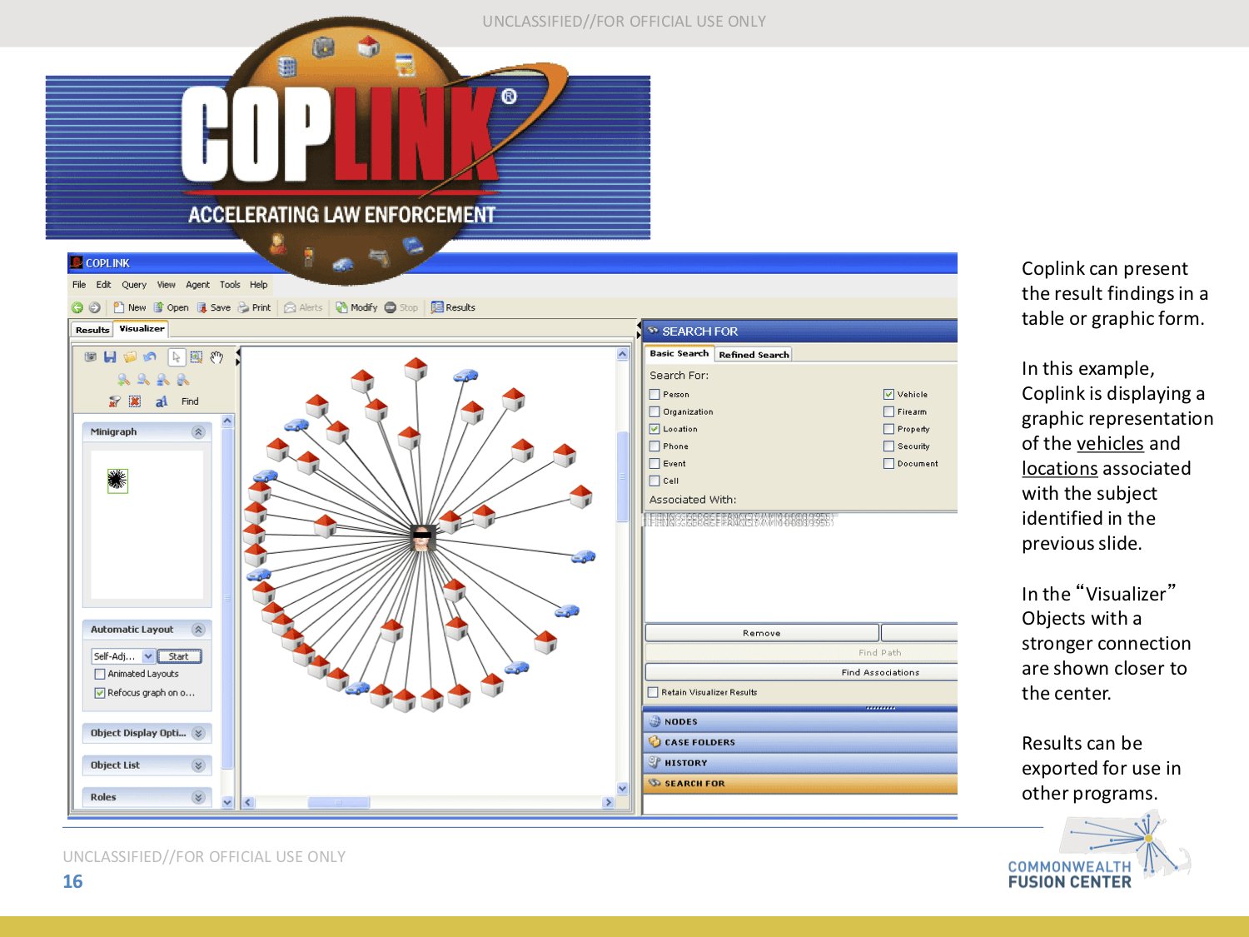1249x937 pixels.
Task: Click the Minigraph thumbnail preview
Action: point(117,480)
